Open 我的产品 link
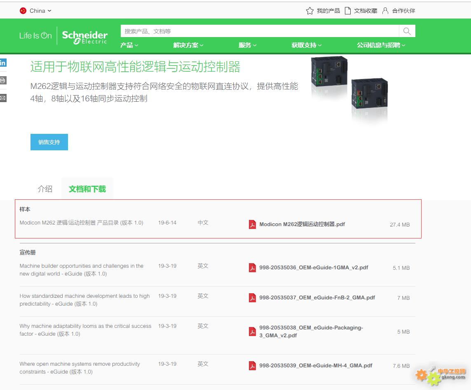 328,11
